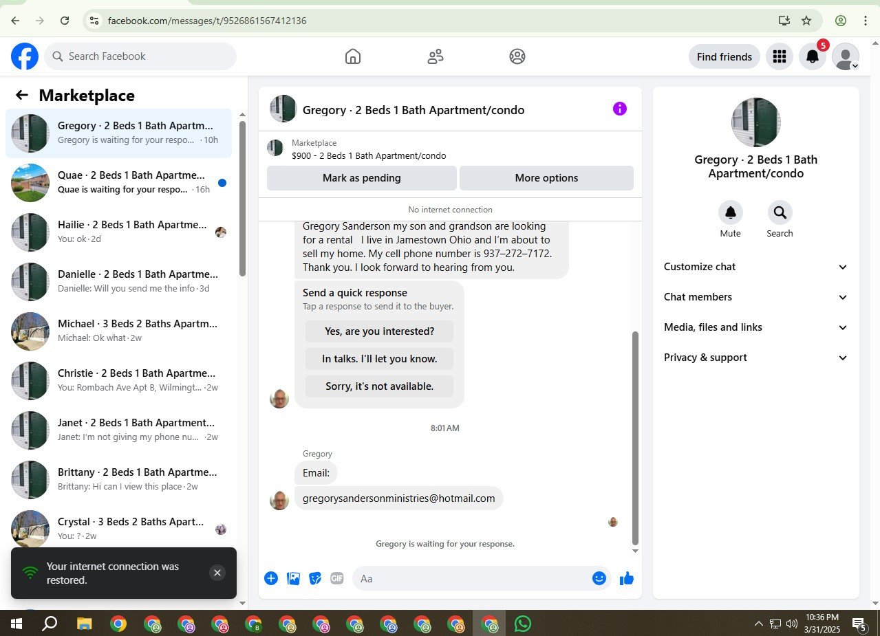Open Windows notification center icon
Viewport: 880px width, 636px height.
point(859,624)
